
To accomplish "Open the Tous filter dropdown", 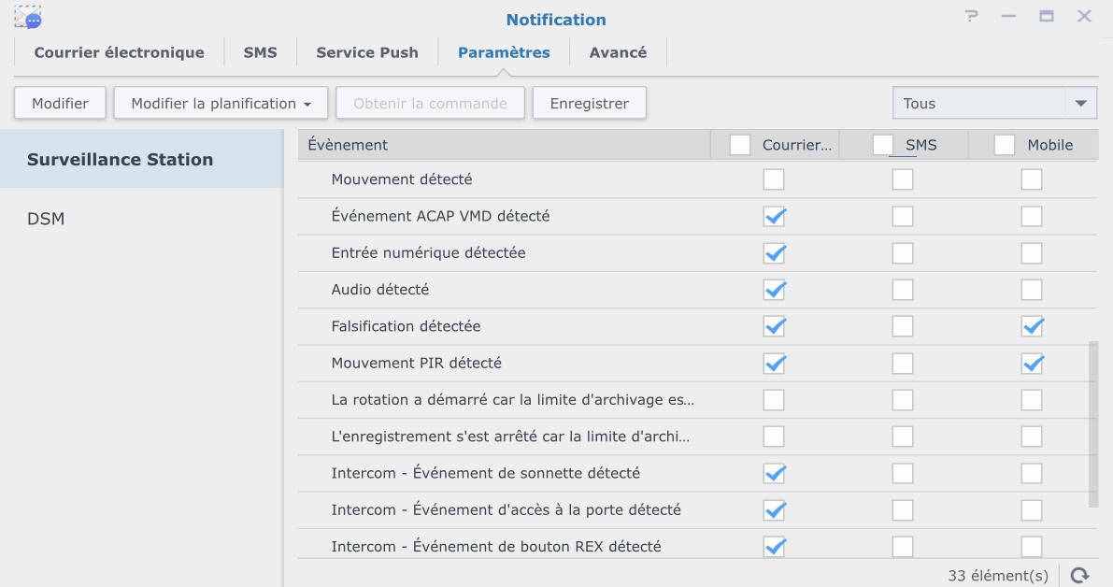I will (x=994, y=104).
